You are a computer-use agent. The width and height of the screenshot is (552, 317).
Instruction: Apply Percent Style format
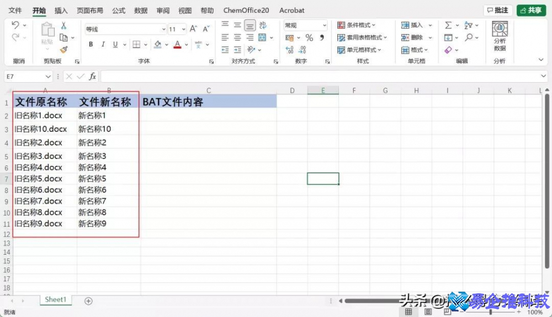(310, 37)
